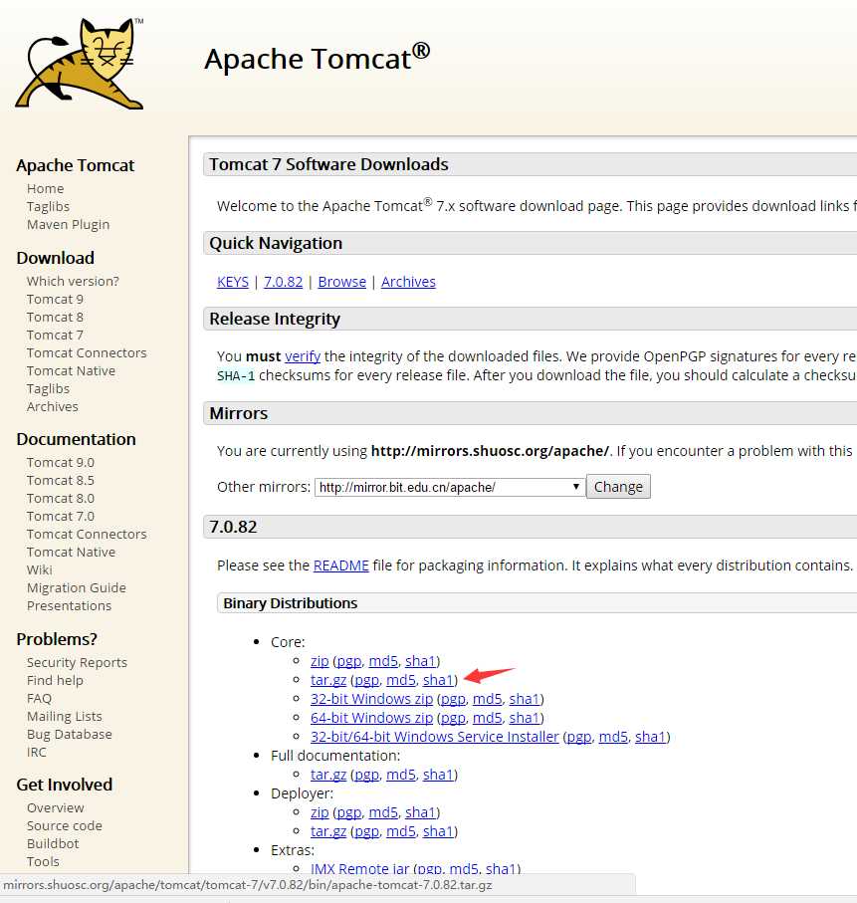
Task: Open Taglibs under Apache Tomcat section
Action: 48,207
